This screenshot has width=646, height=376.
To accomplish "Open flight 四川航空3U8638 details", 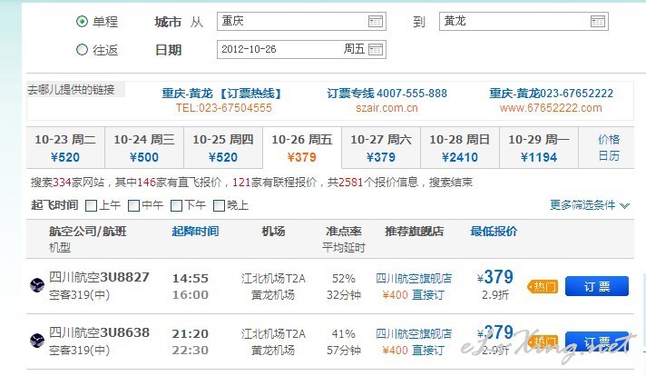I will point(99,332).
